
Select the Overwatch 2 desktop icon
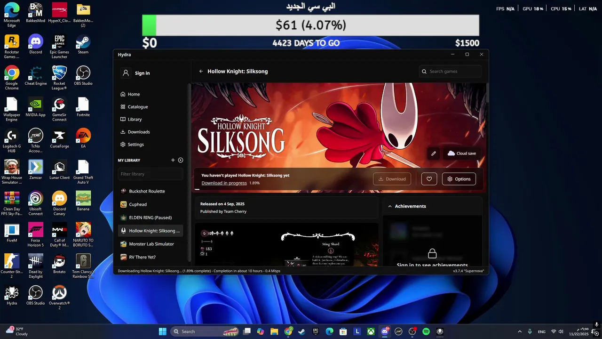(x=59, y=298)
